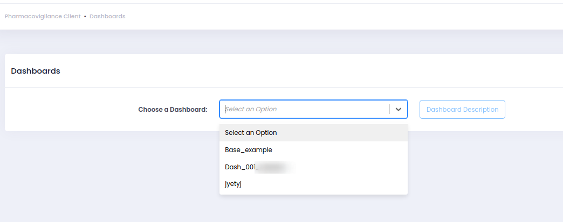Click the 'Choose a Dashboard:' label
Viewport: 563px width, 222px height.
173,110
